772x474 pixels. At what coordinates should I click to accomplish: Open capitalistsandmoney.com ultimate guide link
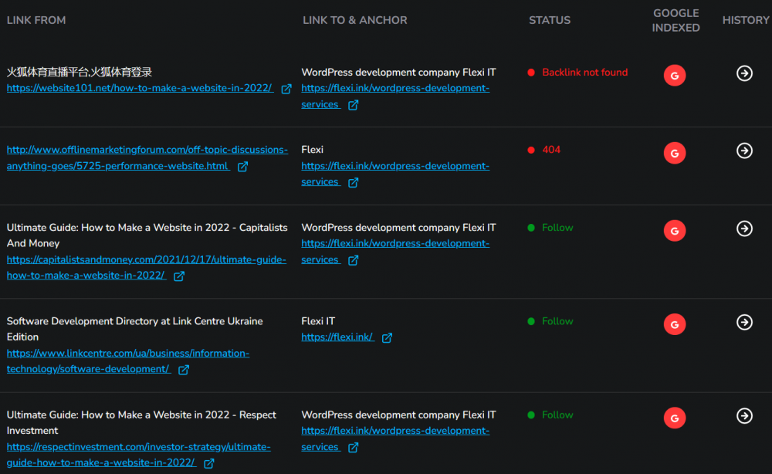(146, 267)
